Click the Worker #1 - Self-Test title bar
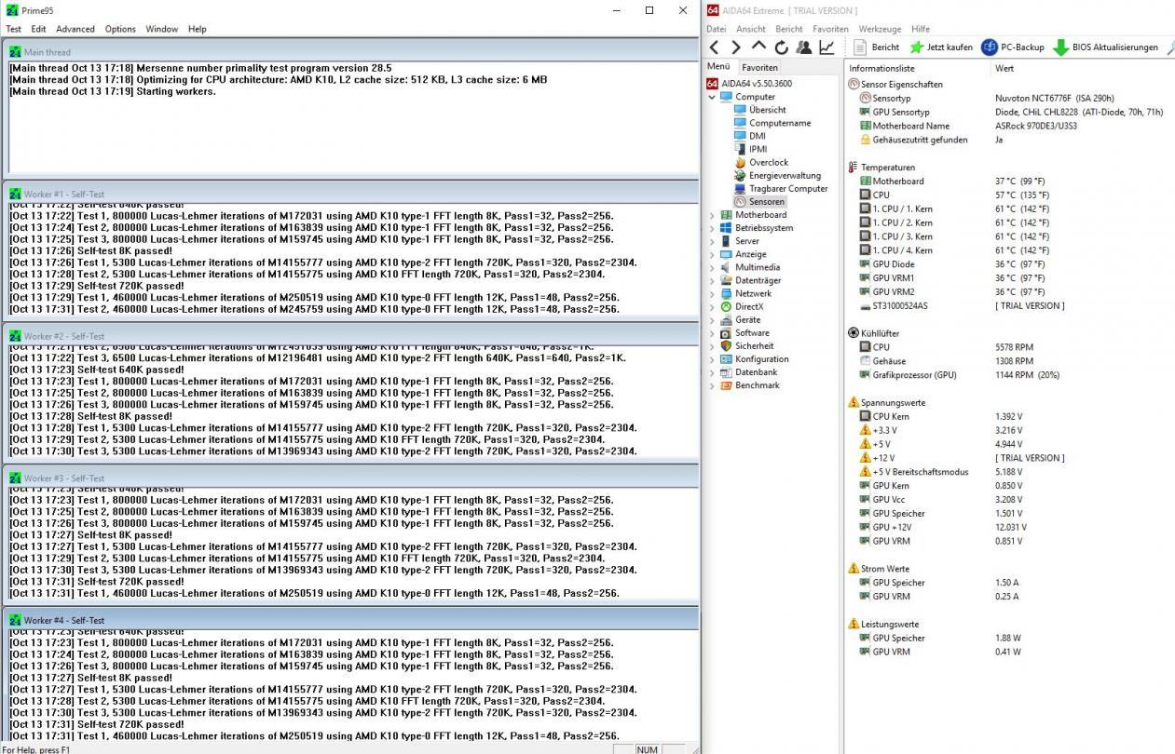1175x754 pixels. point(352,194)
